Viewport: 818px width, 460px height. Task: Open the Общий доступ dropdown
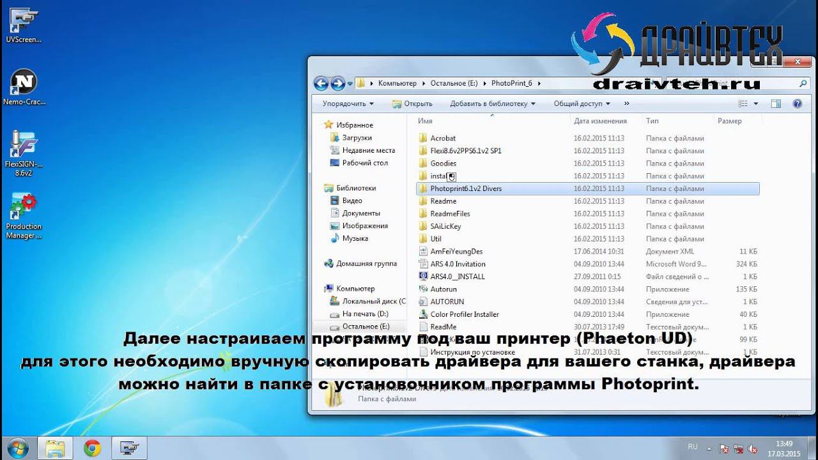(582, 103)
